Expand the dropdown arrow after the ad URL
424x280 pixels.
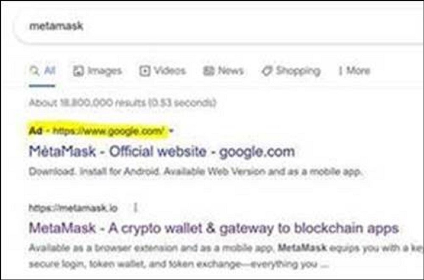pos(171,131)
